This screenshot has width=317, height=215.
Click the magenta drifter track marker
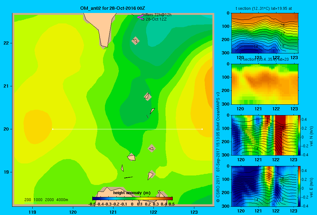click(140, 17)
